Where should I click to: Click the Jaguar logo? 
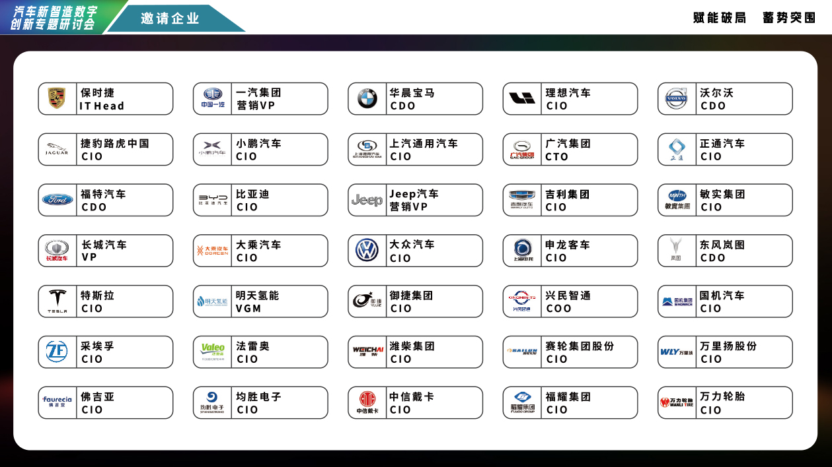tap(57, 149)
